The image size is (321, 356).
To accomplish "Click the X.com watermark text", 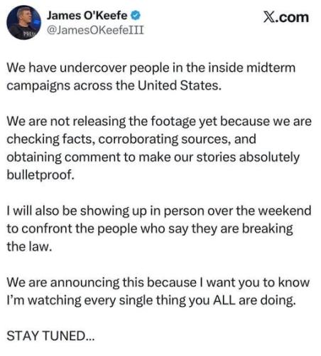I will pos(286,17).
